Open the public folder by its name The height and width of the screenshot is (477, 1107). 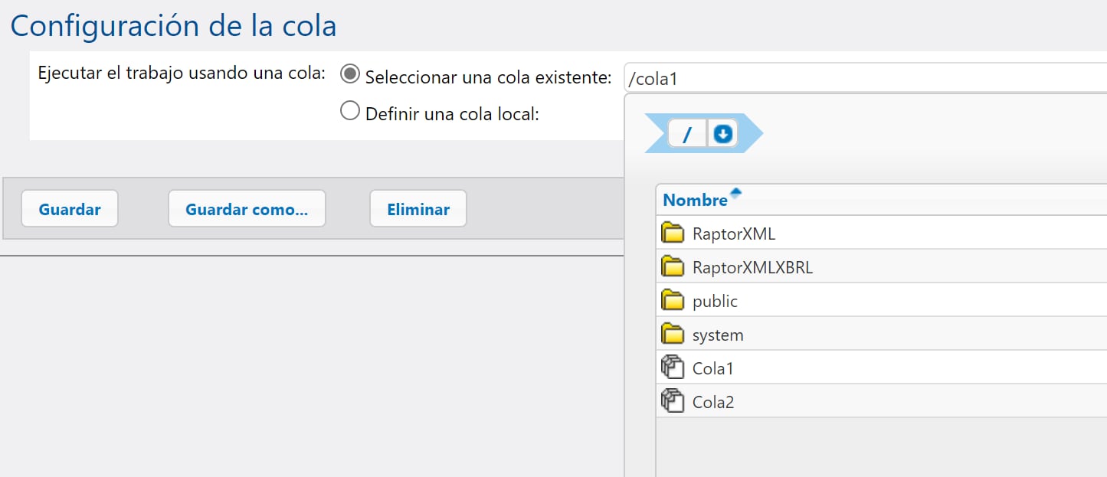714,301
